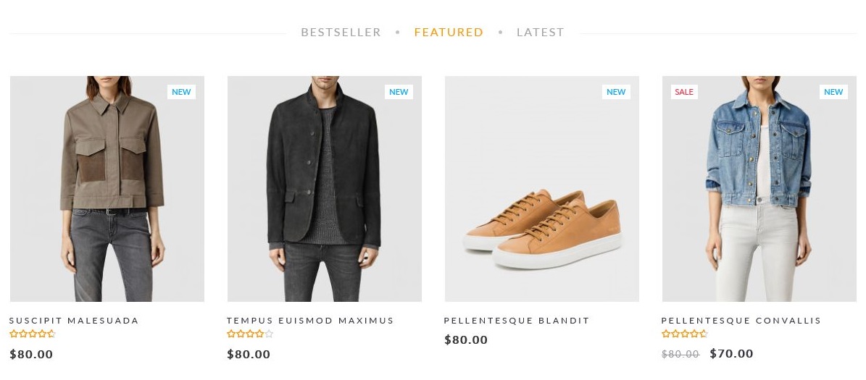Screen dimensions: 866x380
Task: Switch to the Bestseller tab
Action: [341, 32]
